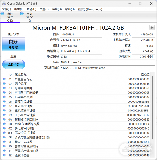Click the next disk arrow button
157x160 pixels.
coord(152,27)
